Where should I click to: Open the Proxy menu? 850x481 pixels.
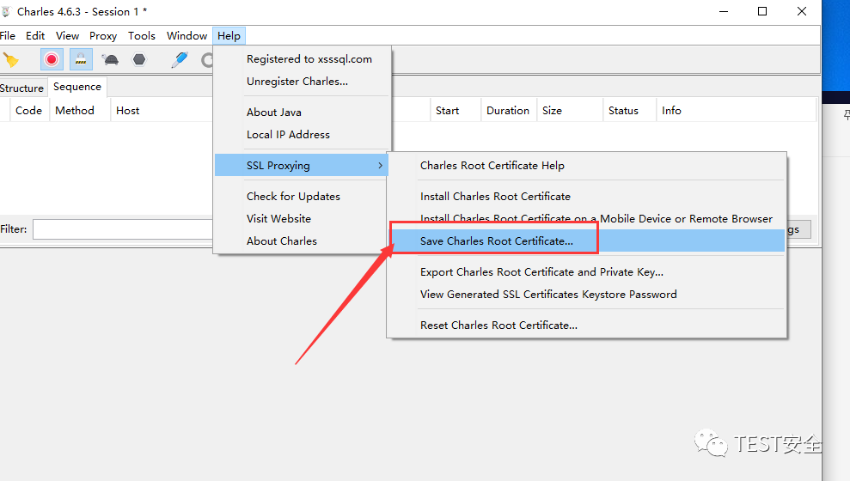(103, 36)
